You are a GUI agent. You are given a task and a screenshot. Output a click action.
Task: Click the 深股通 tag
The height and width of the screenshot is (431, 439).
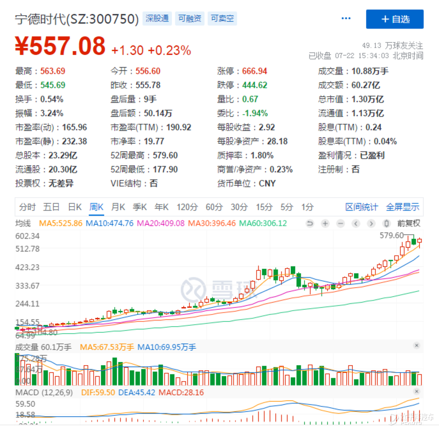[x=157, y=19]
